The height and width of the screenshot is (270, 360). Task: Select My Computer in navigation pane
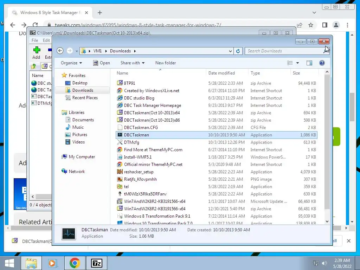[82, 156]
